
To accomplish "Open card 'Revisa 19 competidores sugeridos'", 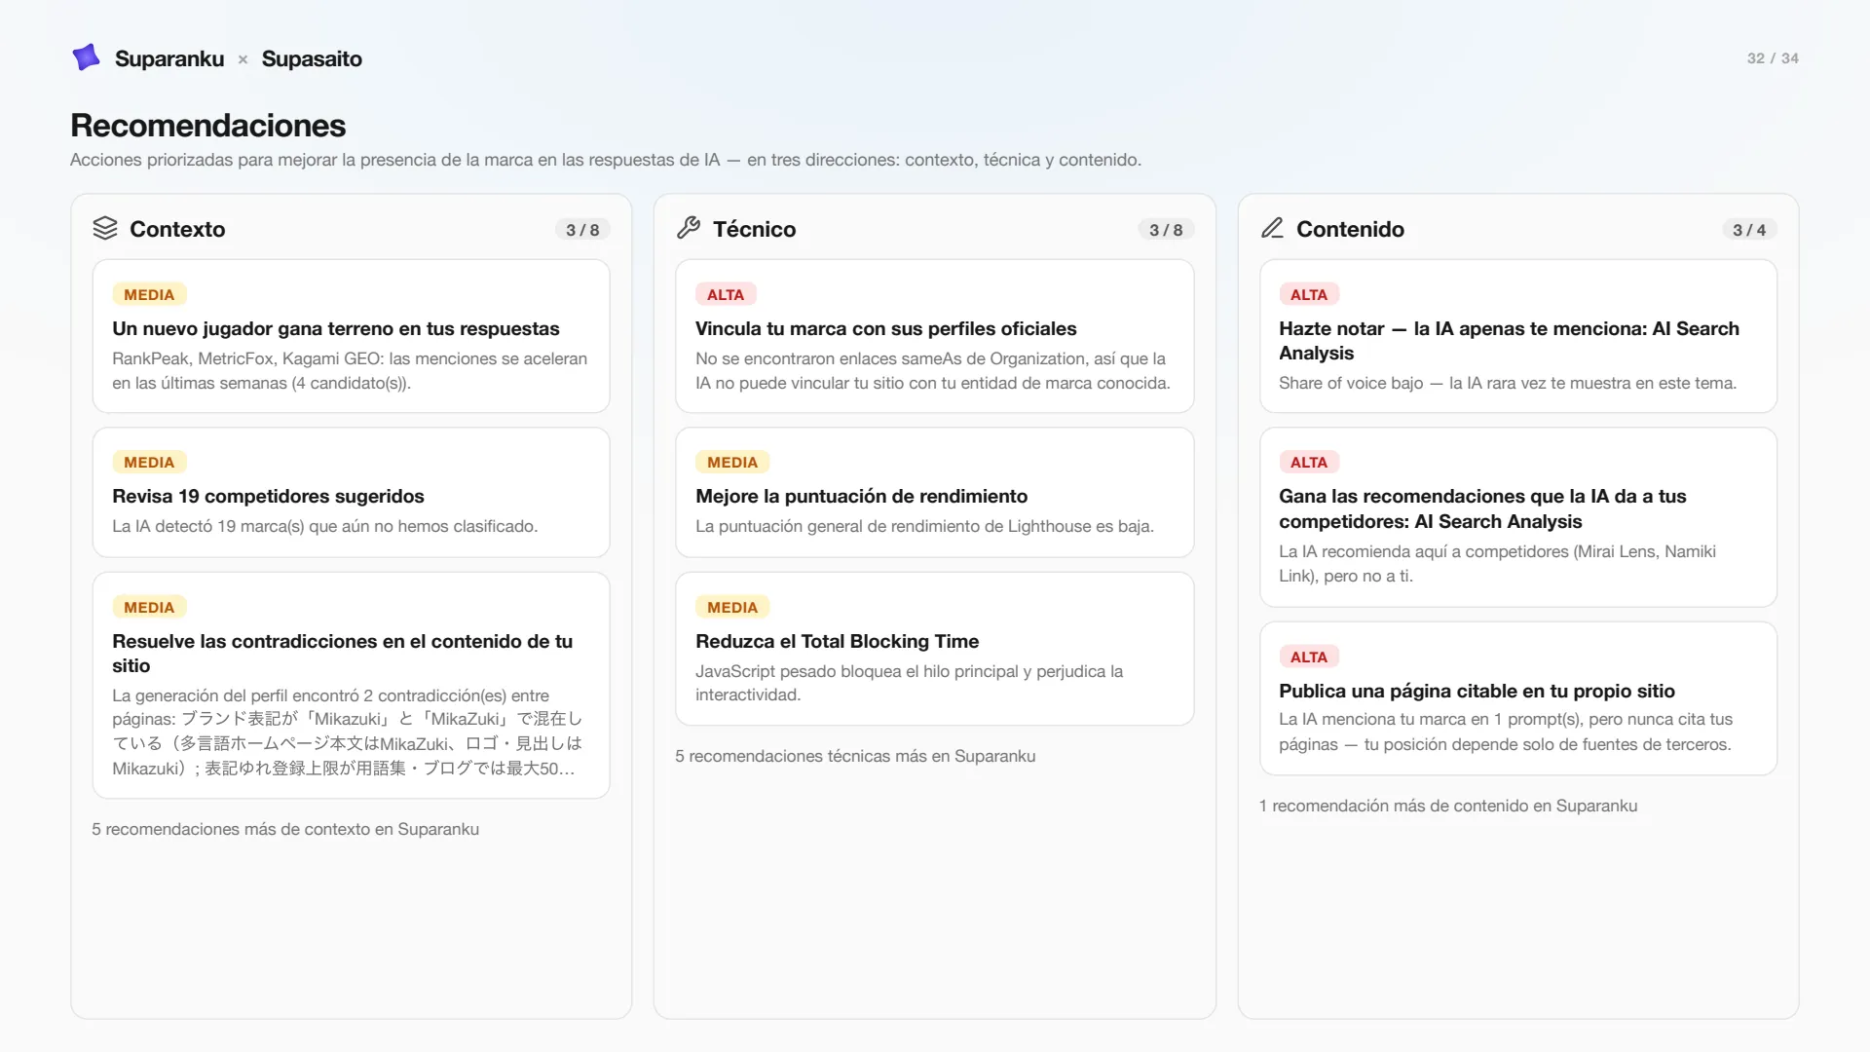I will (352, 492).
